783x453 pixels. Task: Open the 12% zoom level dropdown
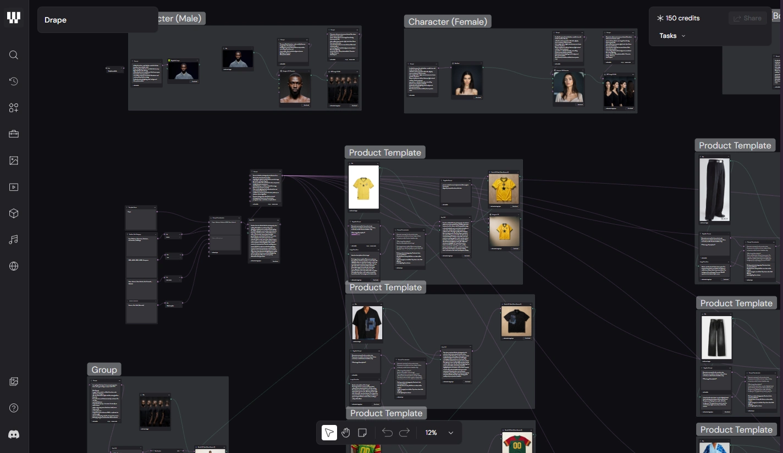[x=439, y=433]
